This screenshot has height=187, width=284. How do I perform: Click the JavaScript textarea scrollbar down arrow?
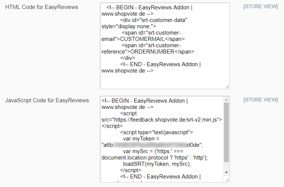pyautogui.click(x=226, y=172)
